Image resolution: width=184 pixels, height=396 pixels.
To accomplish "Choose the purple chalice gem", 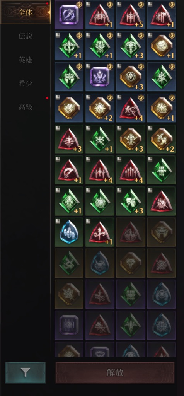I will coord(100,77).
